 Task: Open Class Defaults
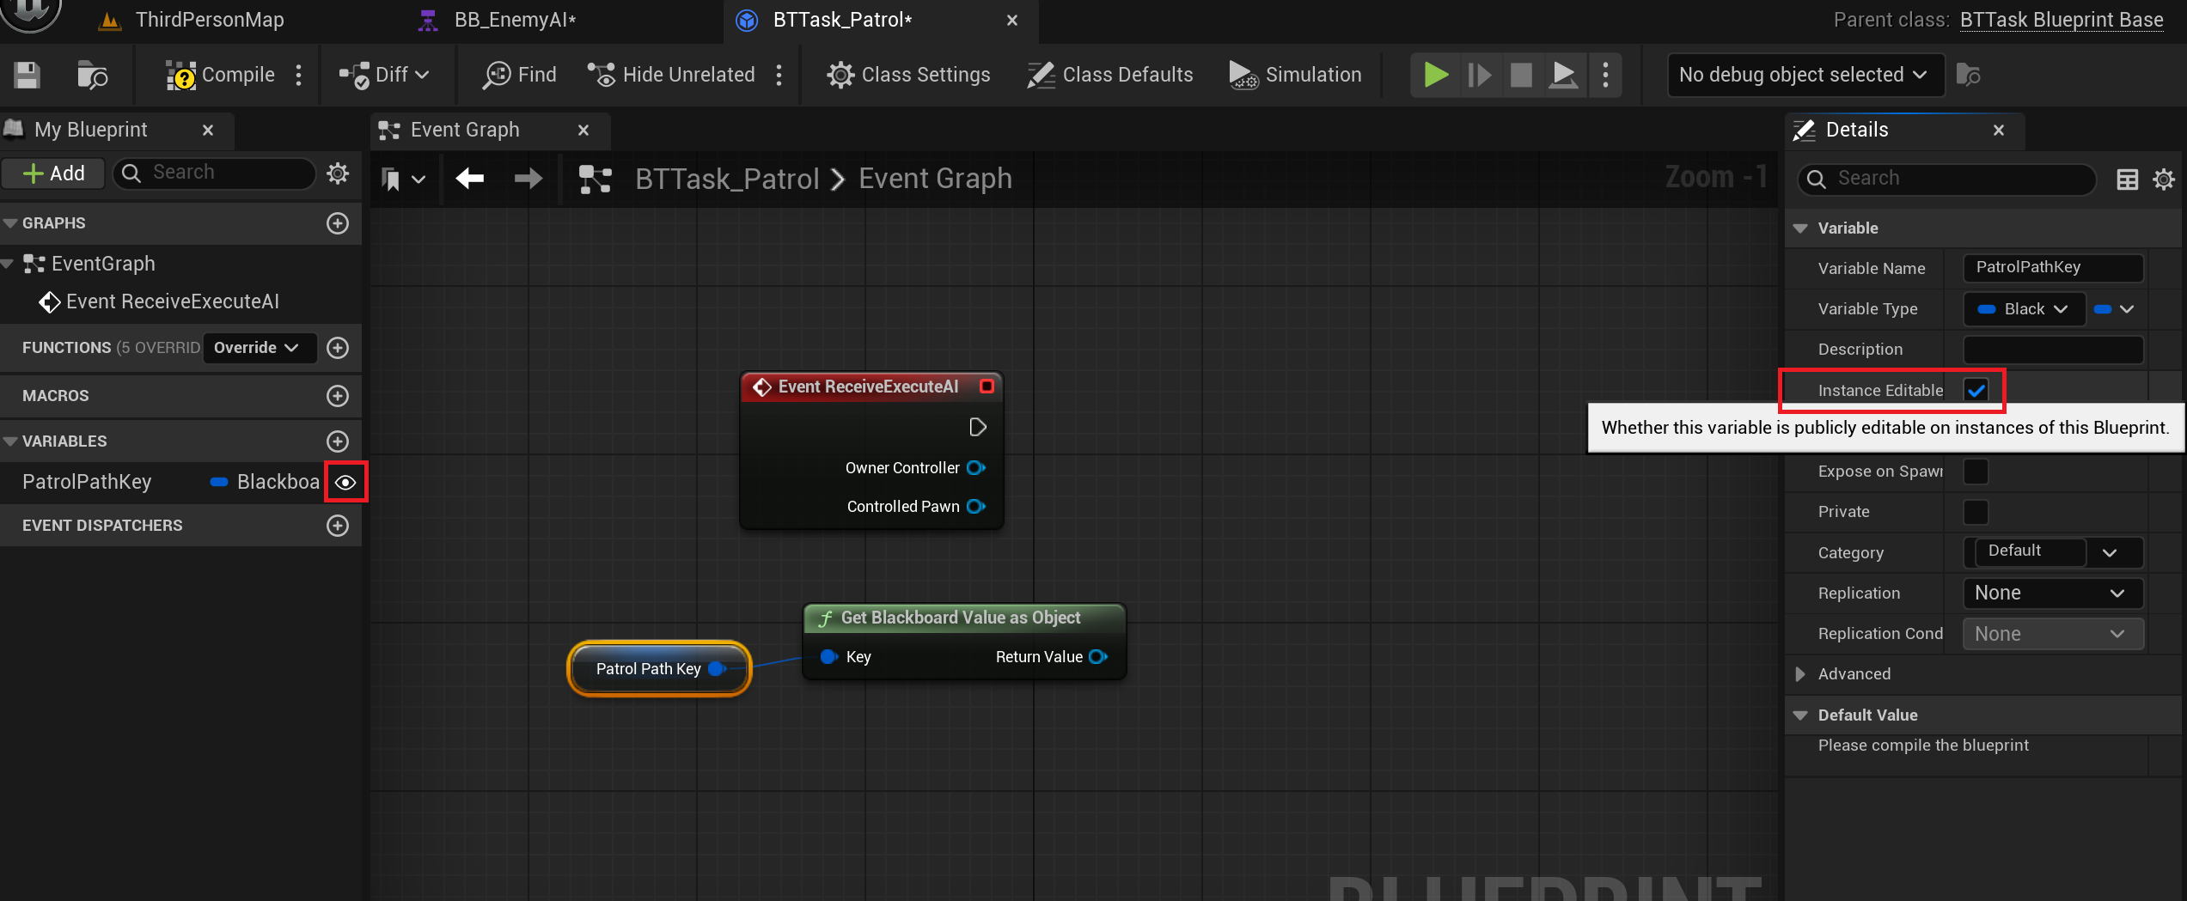pos(1110,75)
